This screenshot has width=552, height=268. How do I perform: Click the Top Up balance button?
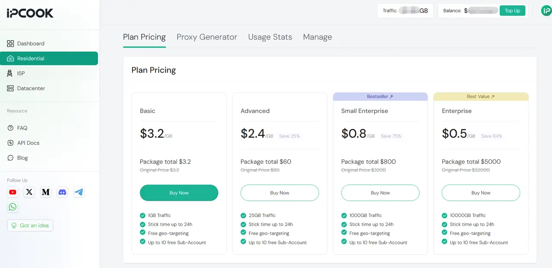pyautogui.click(x=512, y=10)
